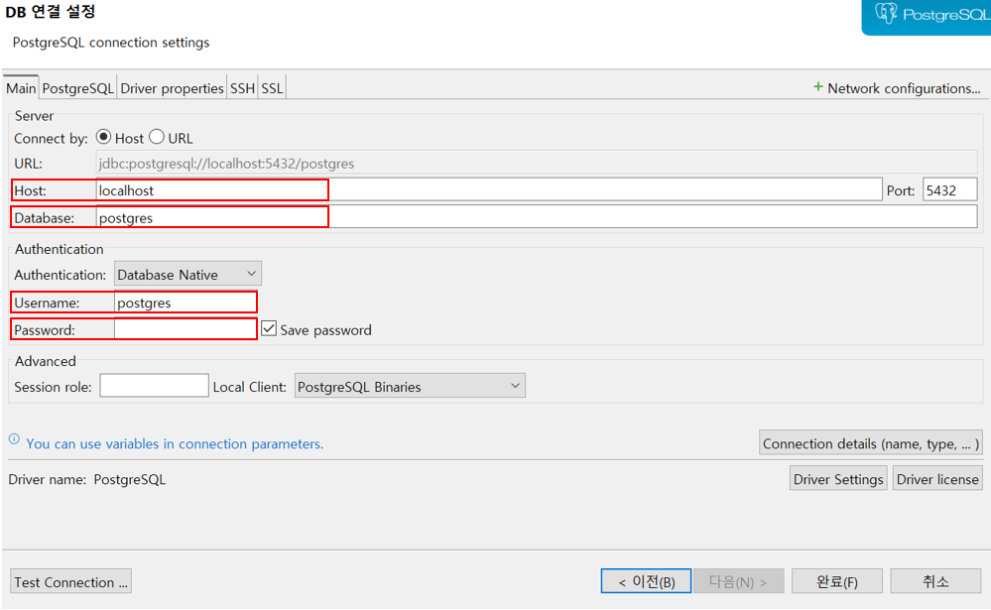The width and height of the screenshot is (991, 610).
Task: Click the 취소 cancel button
Action: [x=935, y=581]
